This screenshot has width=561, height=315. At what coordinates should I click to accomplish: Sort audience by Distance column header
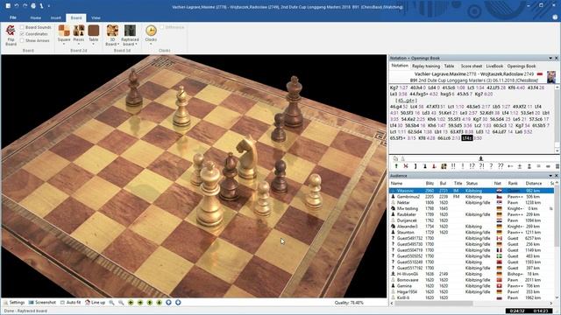pyautogui.click(x=534, y=183)
